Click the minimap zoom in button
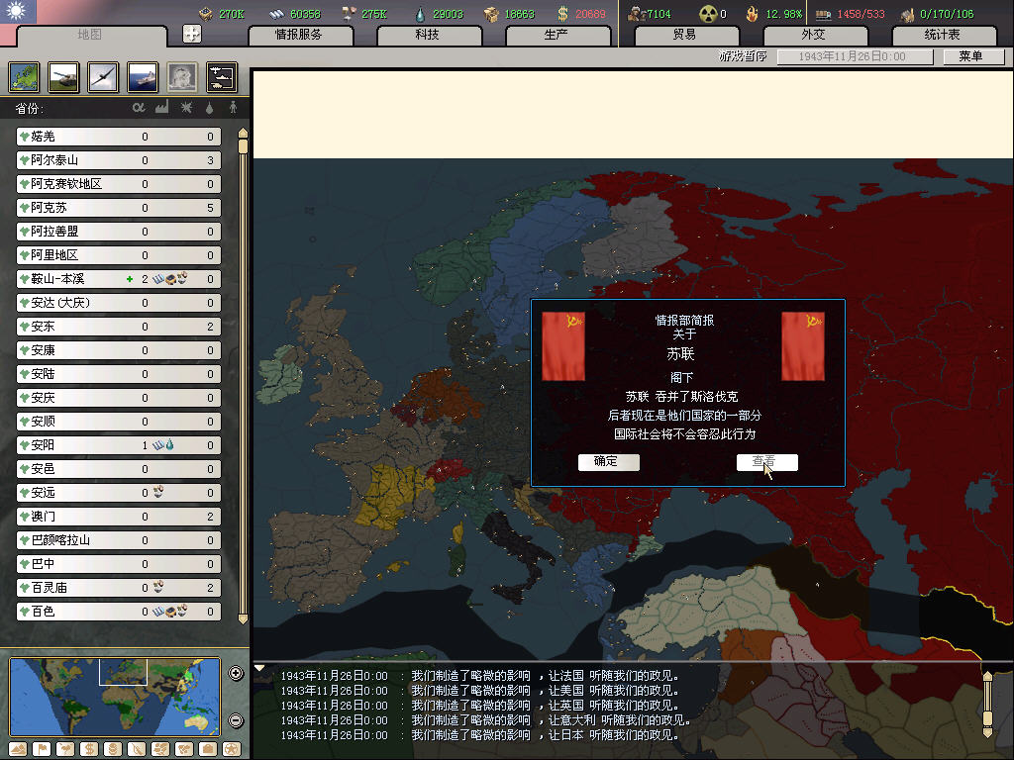 point(236,674)
